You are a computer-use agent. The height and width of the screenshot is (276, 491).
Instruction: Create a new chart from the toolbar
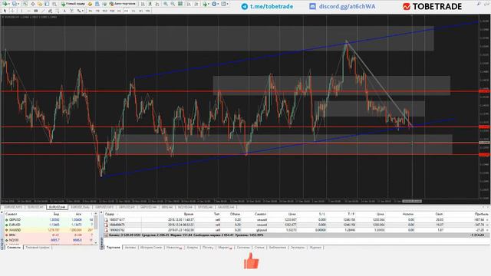click(5, 4)
